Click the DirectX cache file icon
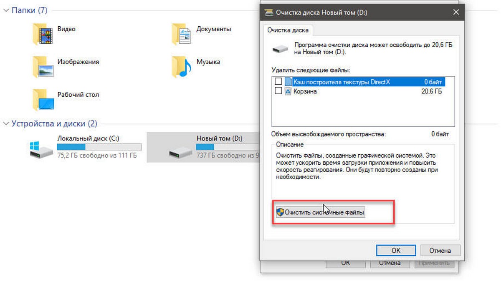The height and width of the screenshot is (284, 501). [x=288, y=82]
